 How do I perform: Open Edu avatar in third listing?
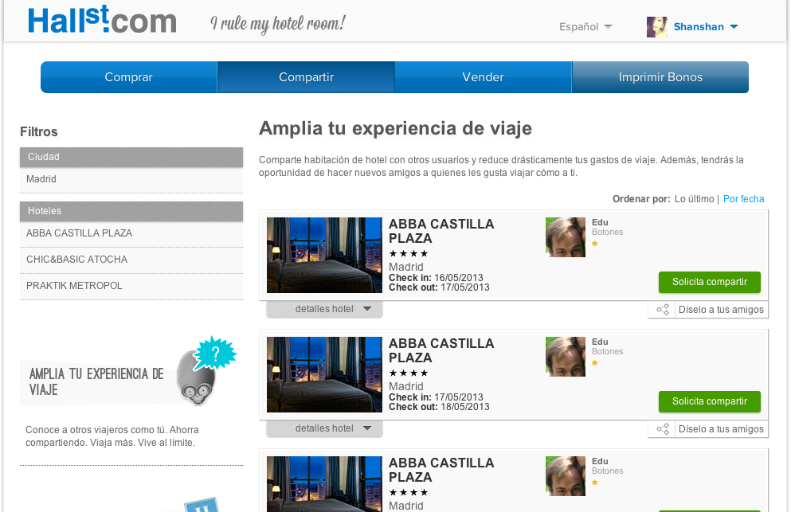point(566,476)
